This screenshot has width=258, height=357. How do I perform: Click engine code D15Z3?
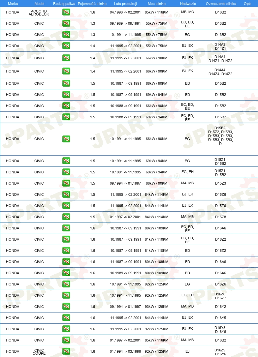click(x=220, y=183)
